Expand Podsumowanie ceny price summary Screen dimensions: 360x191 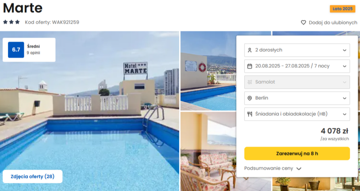(x=273, y=169)
